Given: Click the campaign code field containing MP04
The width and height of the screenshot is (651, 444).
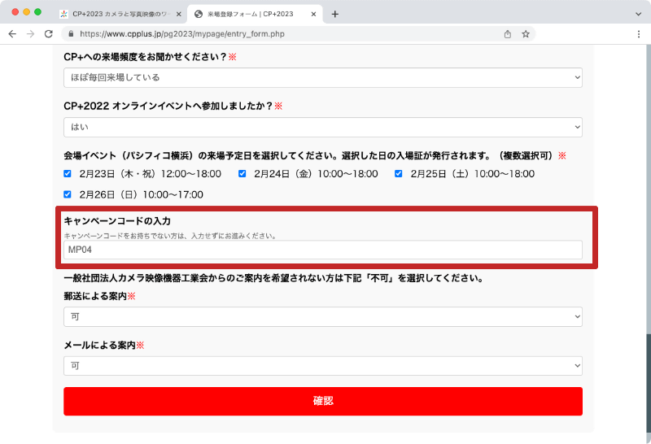Looking at the screenshot, I should [323, 250].
